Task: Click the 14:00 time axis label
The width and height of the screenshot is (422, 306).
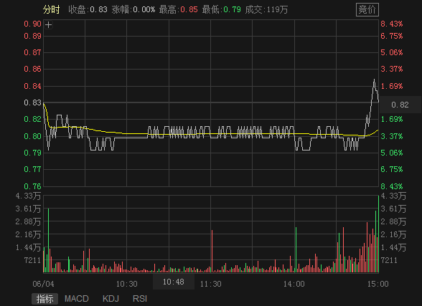Action: pos(294,284)
